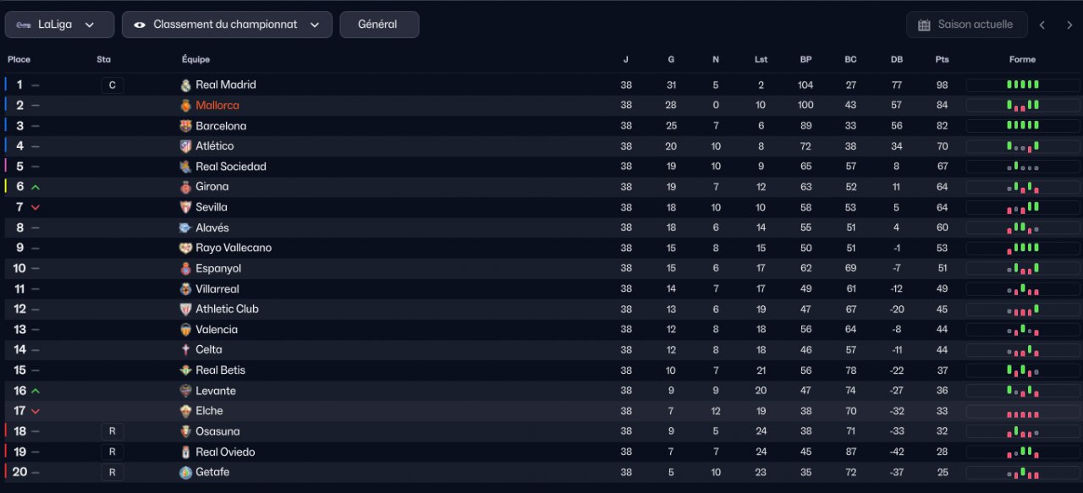Sort table by the Pts column header
The width and height of the screenshot is (1083, 493).
942,59
